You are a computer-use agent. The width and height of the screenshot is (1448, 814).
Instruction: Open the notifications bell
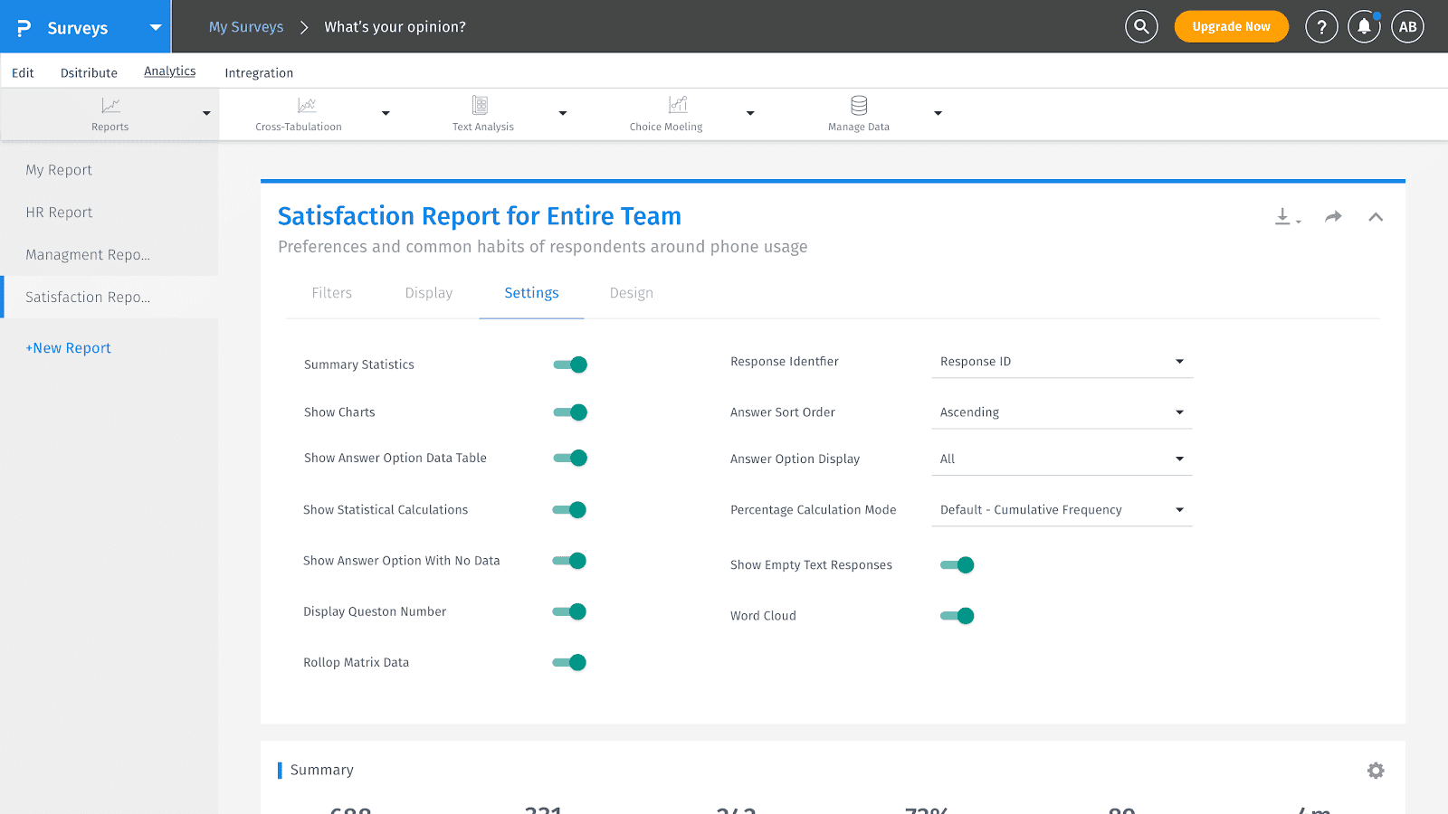coord(1364,27)
